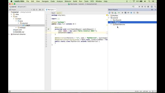
Task: Collapse tutorial node in Maven panel
Action: point(109,18)
